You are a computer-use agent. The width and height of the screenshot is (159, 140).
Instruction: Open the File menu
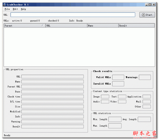(x=7, y=9)
